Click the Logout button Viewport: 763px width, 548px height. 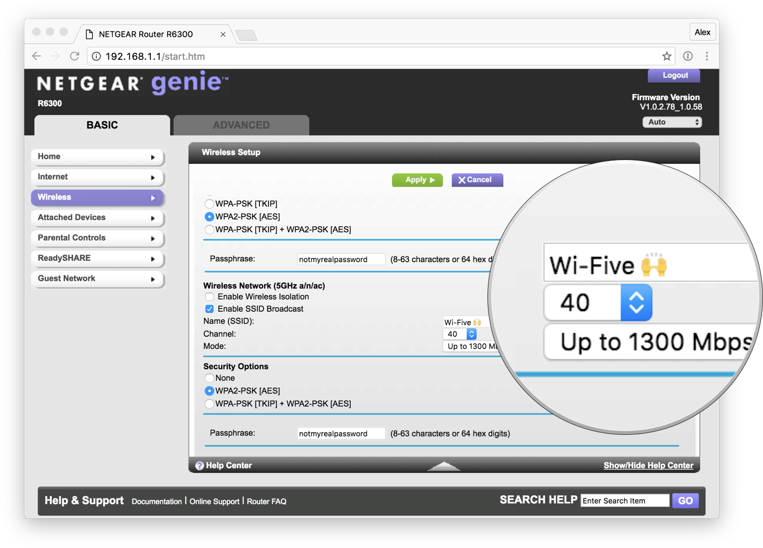[x=674, y=76]
